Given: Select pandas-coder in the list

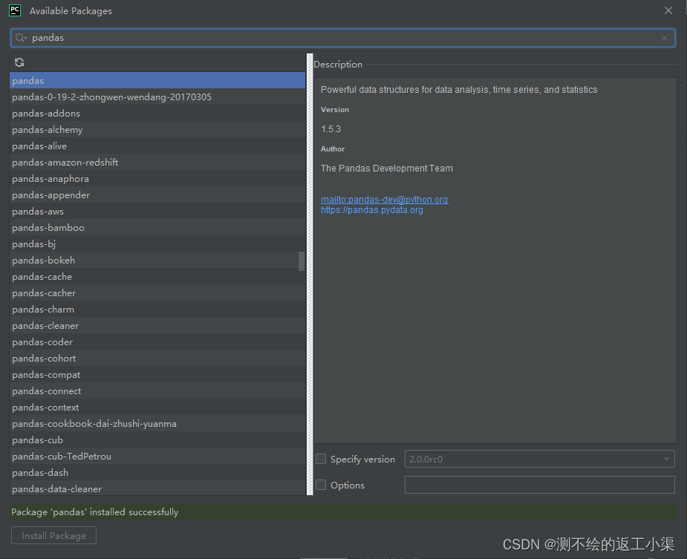Looking at the screenshot, I should (x=157, y=342).
